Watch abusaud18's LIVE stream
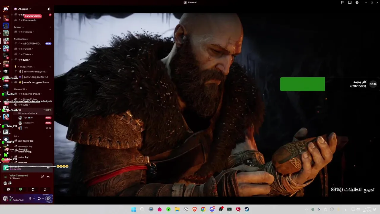 tap(48, 123)
